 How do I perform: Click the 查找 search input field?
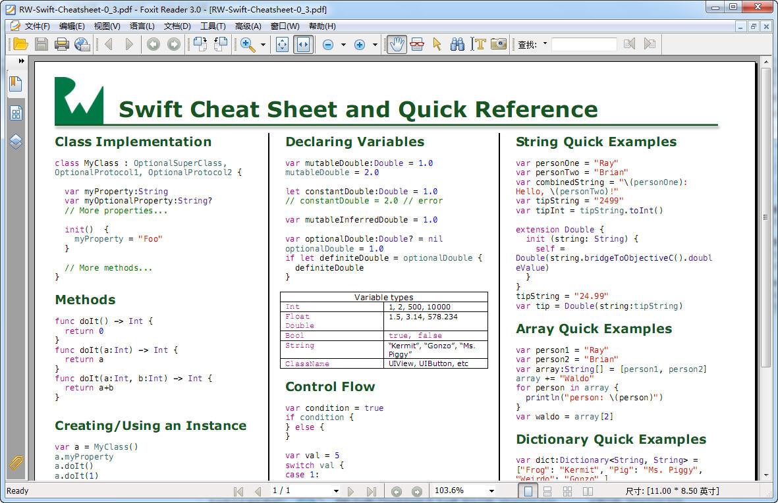point(584,44)
